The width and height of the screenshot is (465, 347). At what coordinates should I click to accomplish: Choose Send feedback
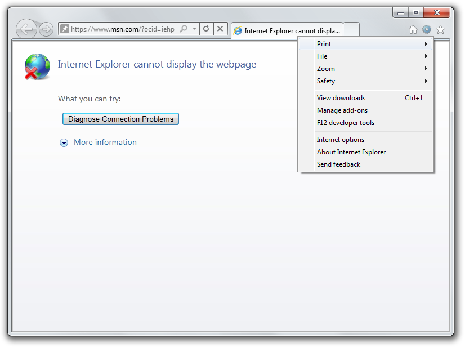coord(365,164)
